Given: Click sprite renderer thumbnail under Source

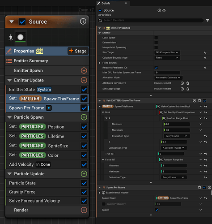Looking at the screenshot, I should point(21,37).
